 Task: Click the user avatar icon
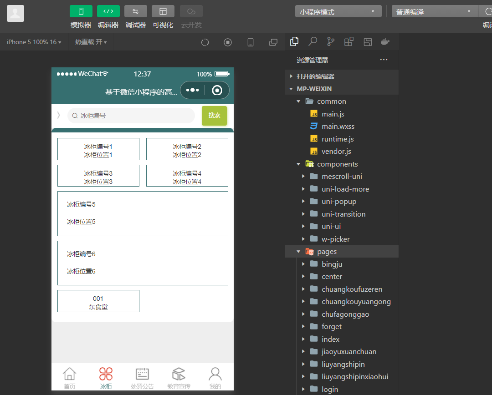[x=15, y=14]
